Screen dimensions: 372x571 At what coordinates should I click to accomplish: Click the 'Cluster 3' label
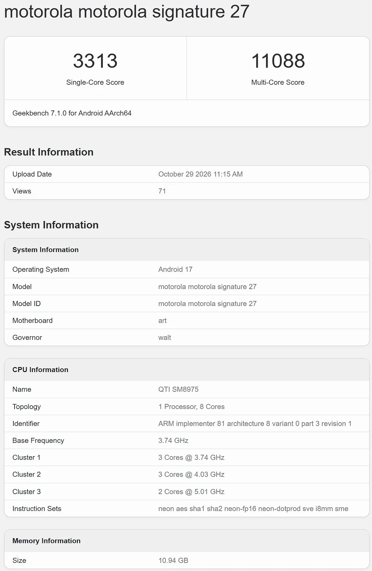coord(26,492)
